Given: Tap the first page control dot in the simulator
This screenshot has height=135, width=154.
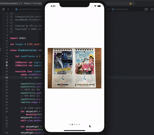Looking at the screenshot, I should (x=70, y=124).
